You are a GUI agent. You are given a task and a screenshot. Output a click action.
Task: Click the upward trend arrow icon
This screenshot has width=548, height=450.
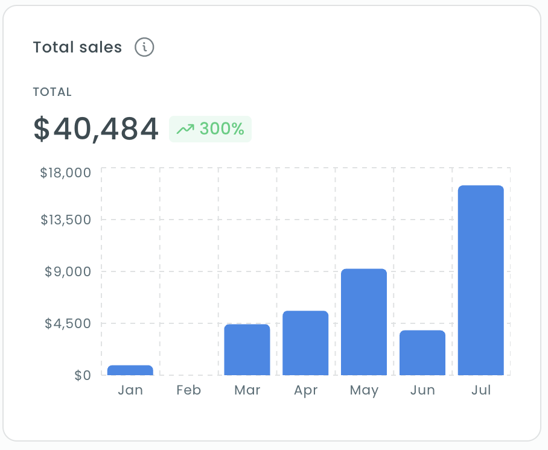[185, 129]
